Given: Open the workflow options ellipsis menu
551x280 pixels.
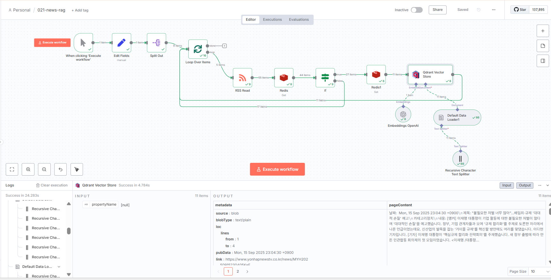Looking at the screenshot, I should [x=494, y=10].
